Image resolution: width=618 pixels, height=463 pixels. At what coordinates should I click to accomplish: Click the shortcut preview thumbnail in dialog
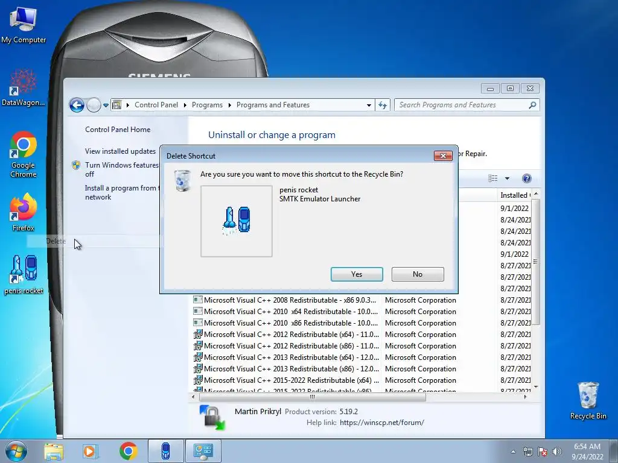(x=237, y=221)
